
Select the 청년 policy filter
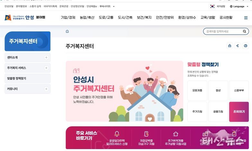pyautogui.click(x=218, y=90)
